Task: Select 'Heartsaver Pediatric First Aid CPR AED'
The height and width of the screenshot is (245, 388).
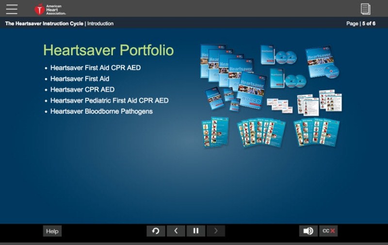Action: point(110,100)
